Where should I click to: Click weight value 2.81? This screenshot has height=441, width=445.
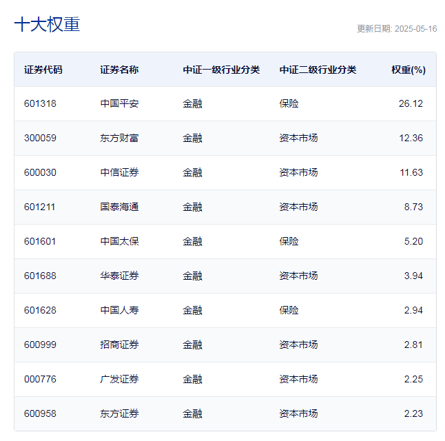click(413, 345)
